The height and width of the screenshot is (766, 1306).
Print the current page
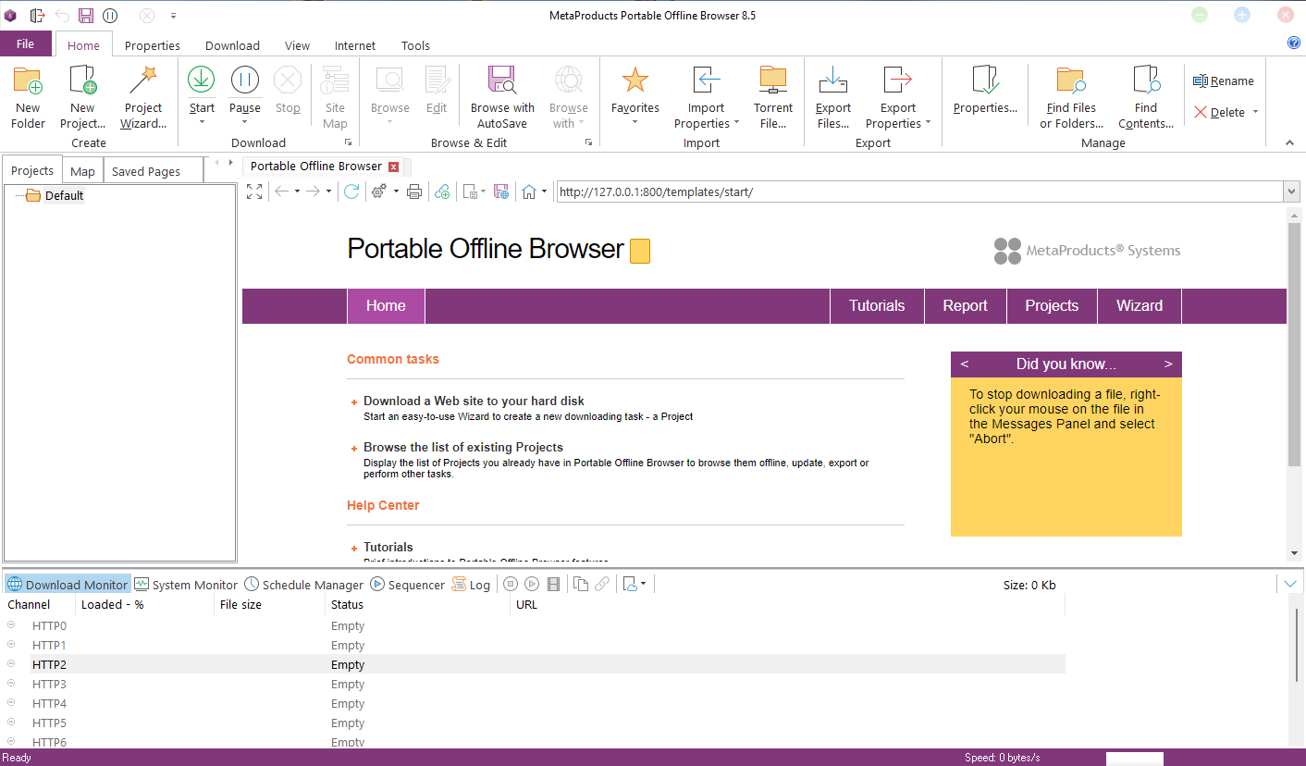pos(414,191)
